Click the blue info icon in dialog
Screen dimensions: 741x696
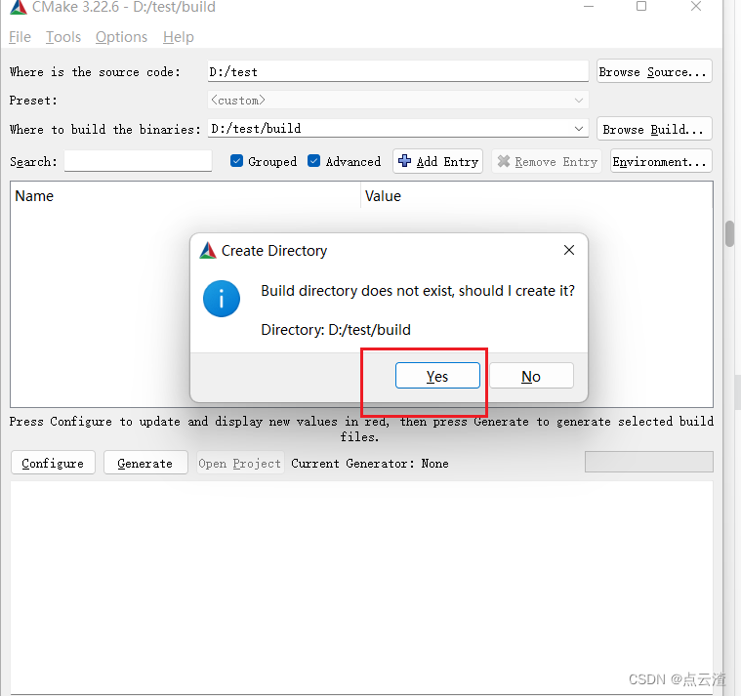pos(222,299)
